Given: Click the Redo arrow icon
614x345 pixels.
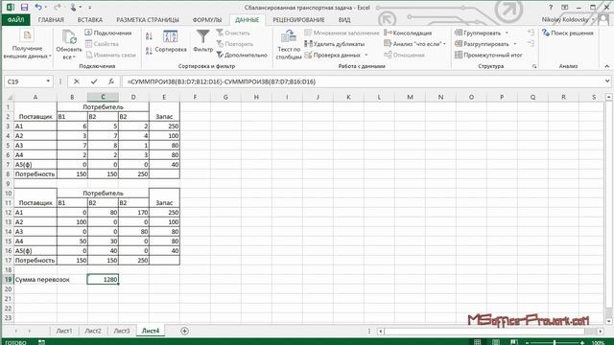Looking at the screenshot, I should tap(58, 7).
